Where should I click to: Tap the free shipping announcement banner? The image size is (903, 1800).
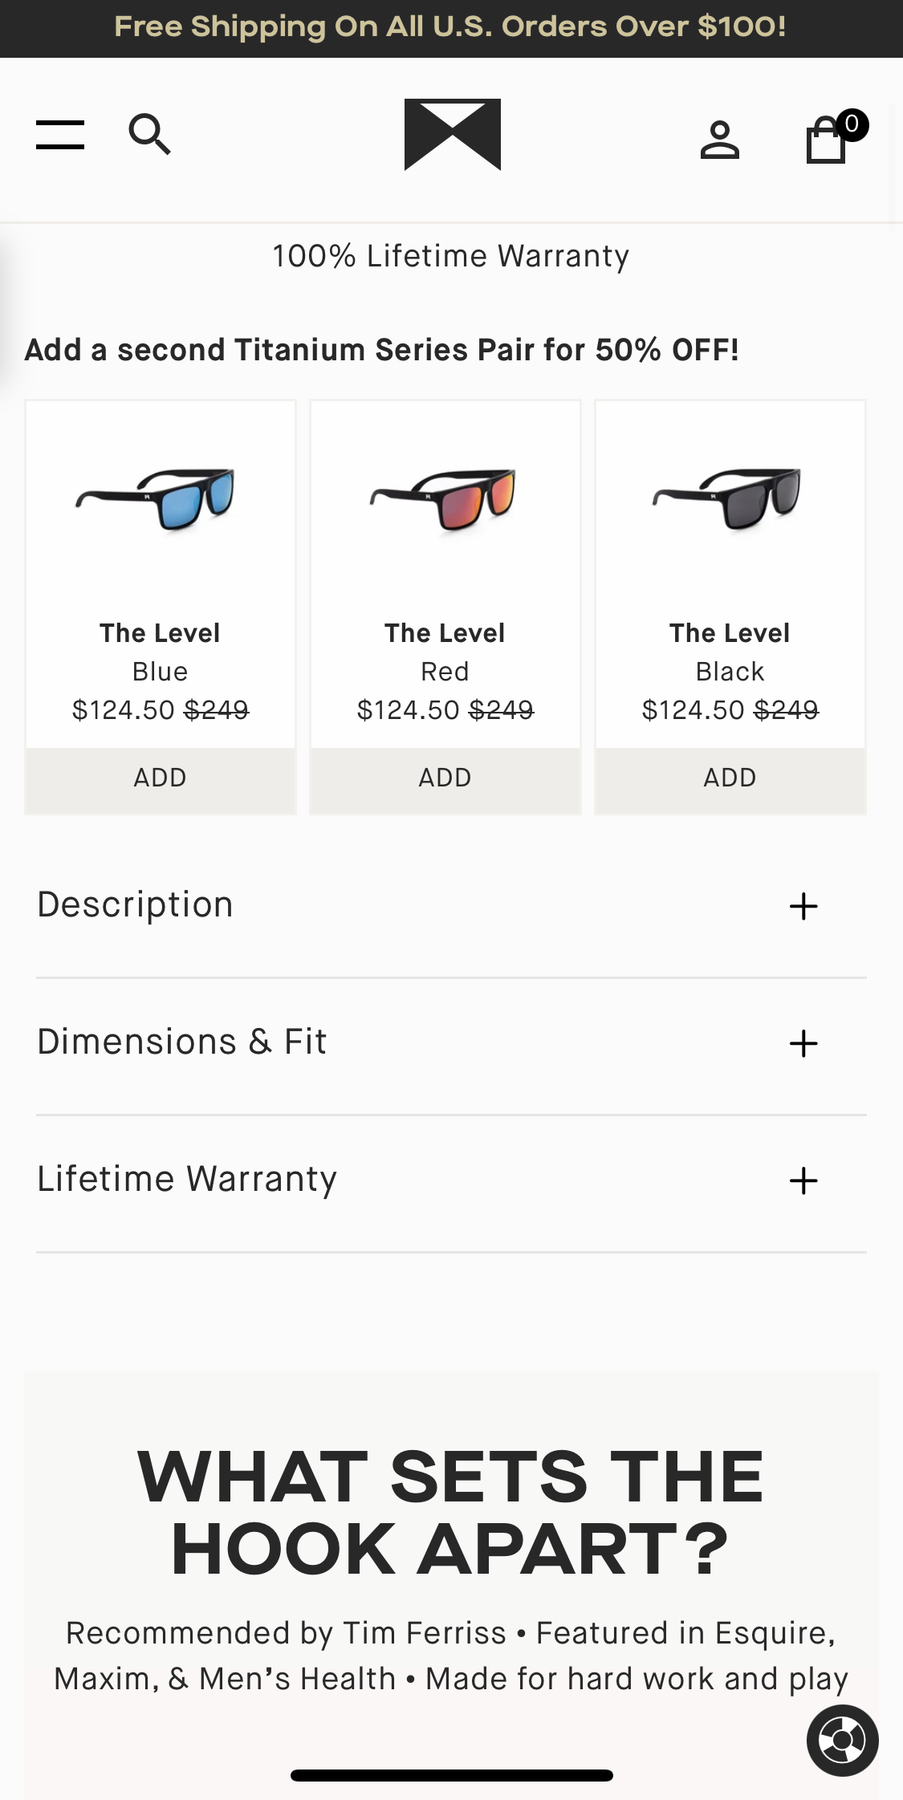coord(451,28)
